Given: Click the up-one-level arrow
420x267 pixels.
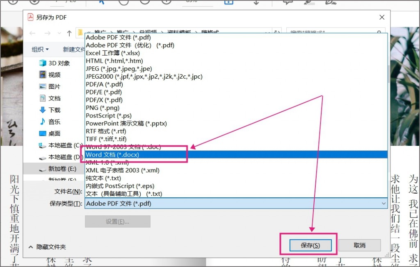Looking at the screenshot, I should (x=69, y=33).
